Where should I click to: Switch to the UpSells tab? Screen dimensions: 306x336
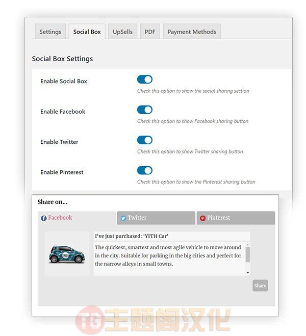122,32
